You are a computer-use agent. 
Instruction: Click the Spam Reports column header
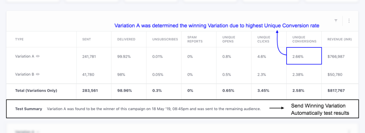pos(195,39)
